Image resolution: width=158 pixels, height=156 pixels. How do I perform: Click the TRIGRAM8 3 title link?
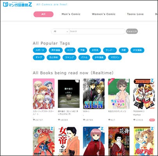point(139,112)
